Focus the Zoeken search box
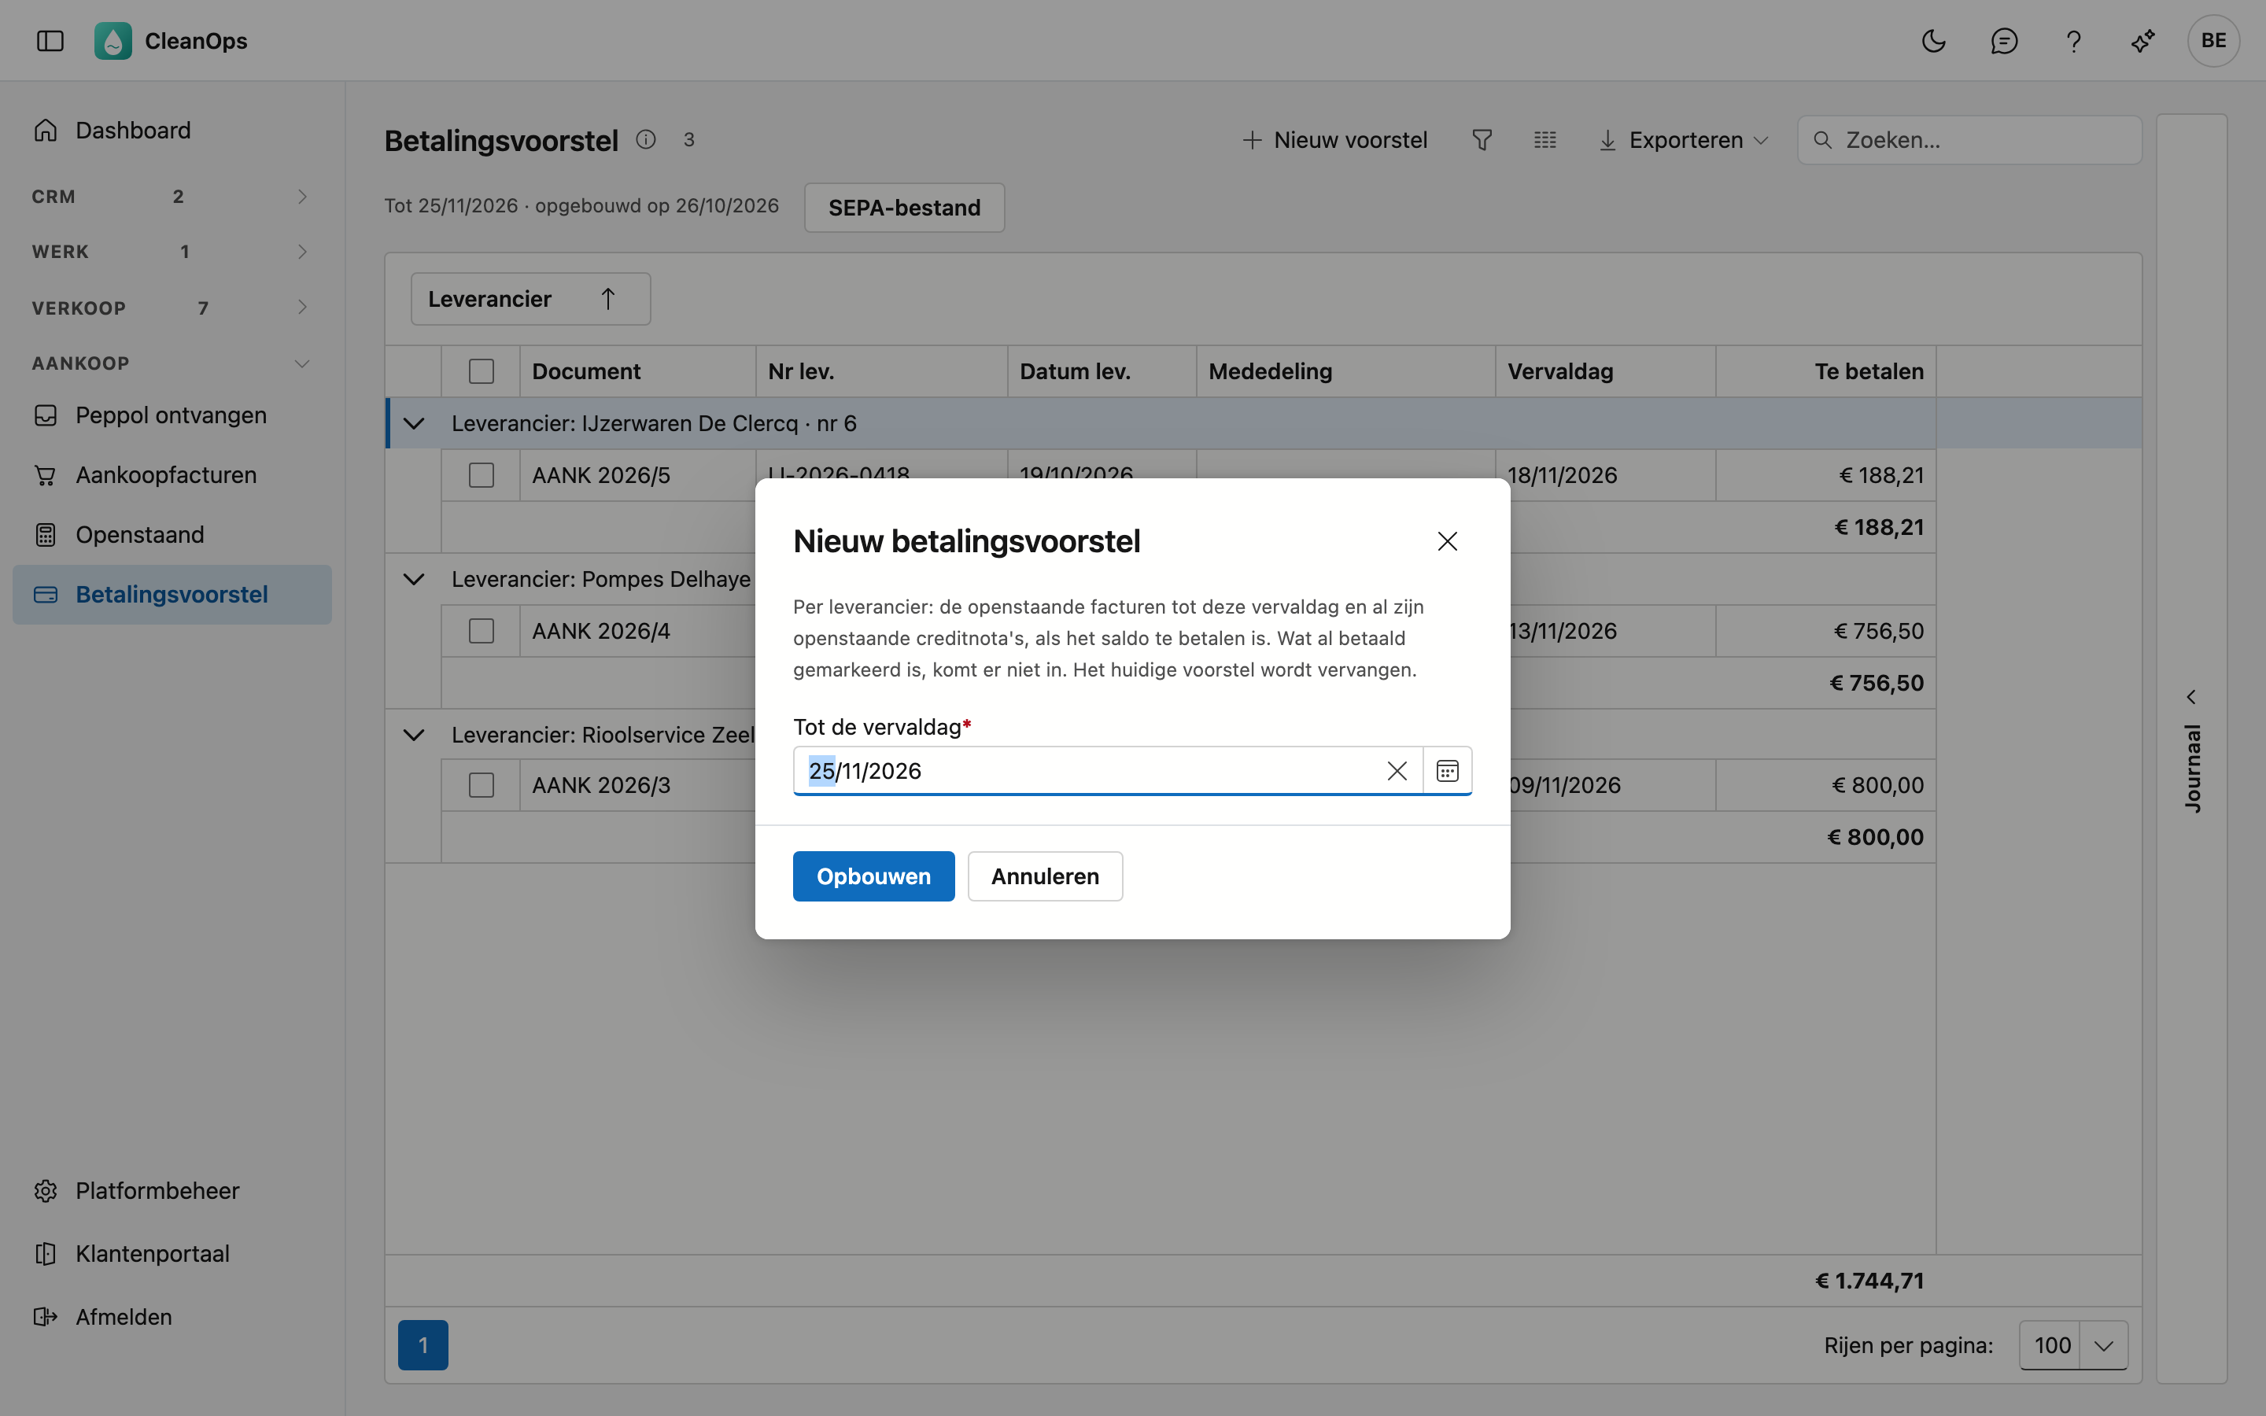The image size is (2266, 1416). pos(1970,141)
